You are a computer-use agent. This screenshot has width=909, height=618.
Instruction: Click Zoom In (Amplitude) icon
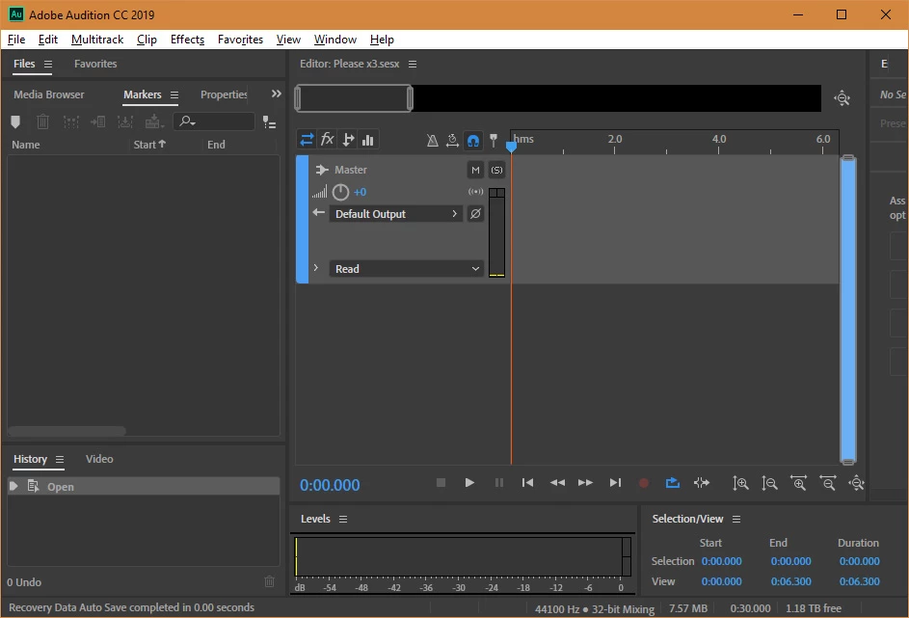[740, 483]
